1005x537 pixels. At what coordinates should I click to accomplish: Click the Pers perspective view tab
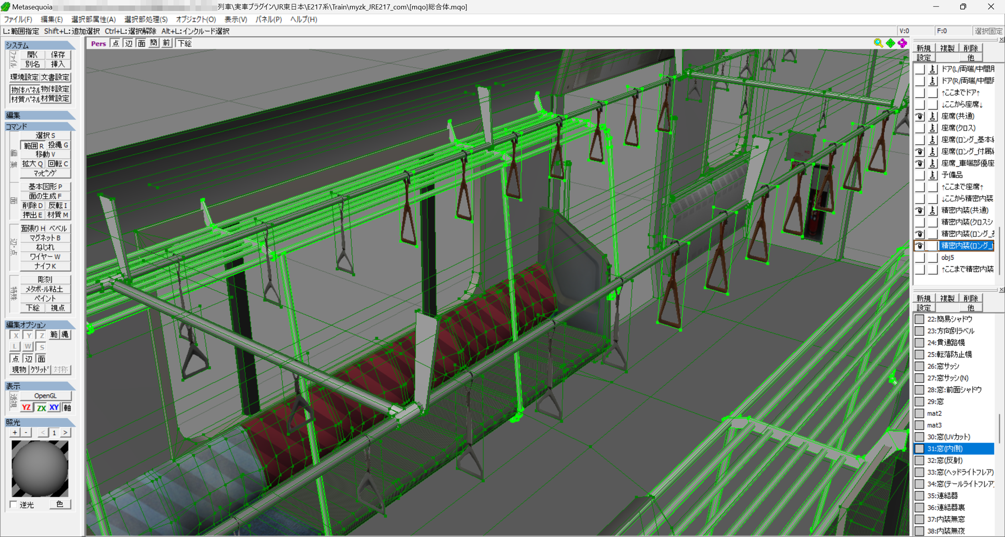[x=98, y=43]
